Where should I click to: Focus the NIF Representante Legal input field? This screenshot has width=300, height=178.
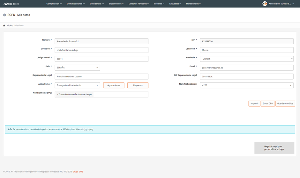(x=247, y=76)
